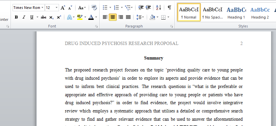
Task: Open the Change Case menu
Action: [82, 8]
